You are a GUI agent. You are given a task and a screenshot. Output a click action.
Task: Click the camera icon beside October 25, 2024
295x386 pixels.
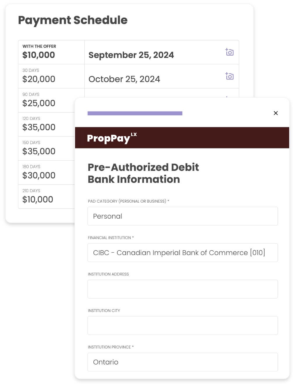click(230, 76)
